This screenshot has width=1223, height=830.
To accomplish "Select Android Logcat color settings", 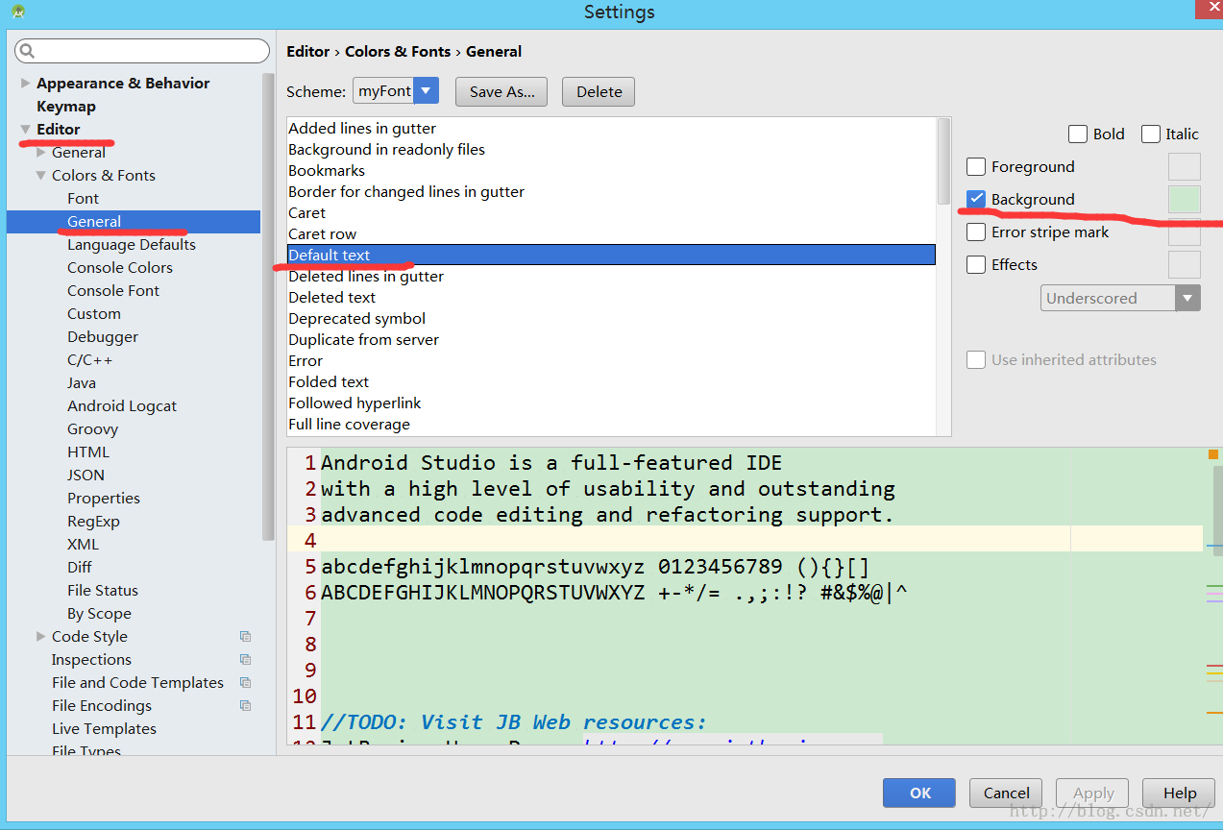I will 122,406.
